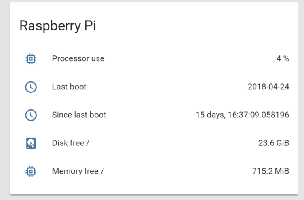The height and width of the screenshot is (200, 304).
Task: Open the Disk free / entity label
Action: click(70, 143)
